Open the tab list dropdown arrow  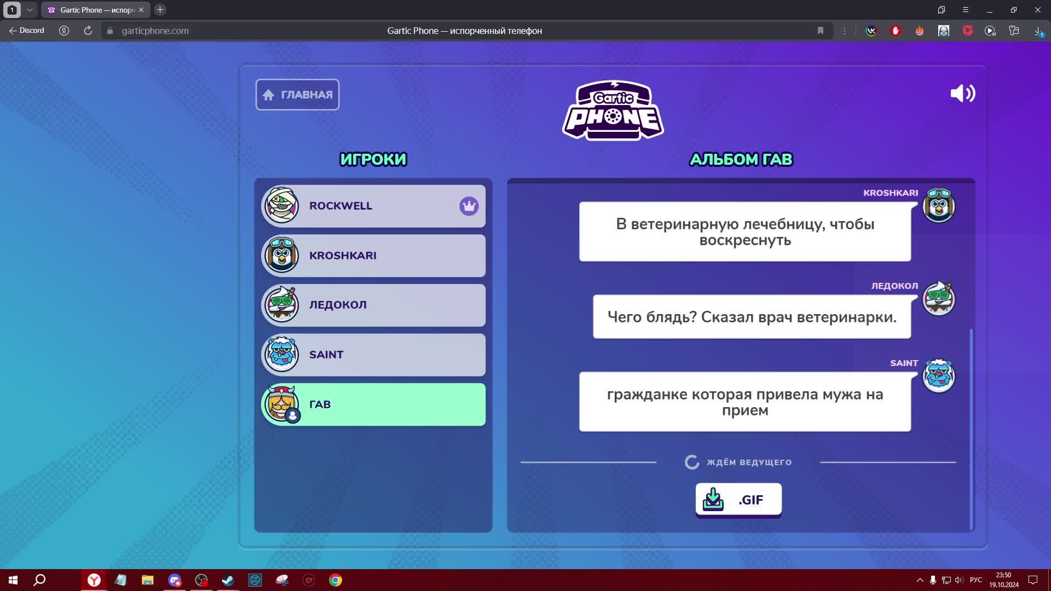[x=30, y=10]
